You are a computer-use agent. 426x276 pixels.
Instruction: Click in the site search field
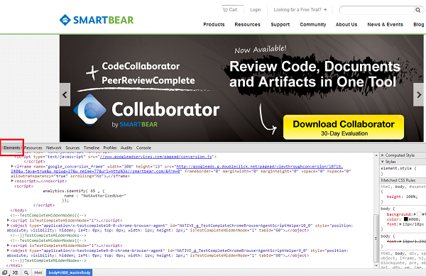coord(376,10)
